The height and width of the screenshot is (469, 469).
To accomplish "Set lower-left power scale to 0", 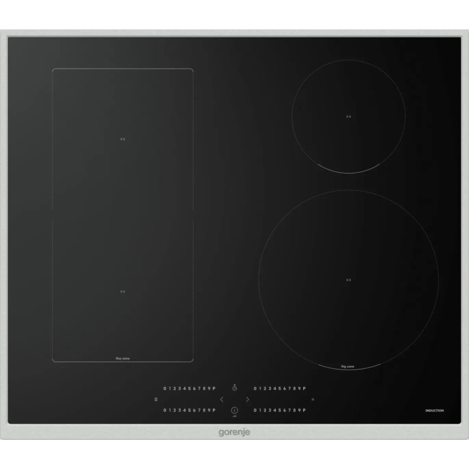I will [x=165, y=410].
